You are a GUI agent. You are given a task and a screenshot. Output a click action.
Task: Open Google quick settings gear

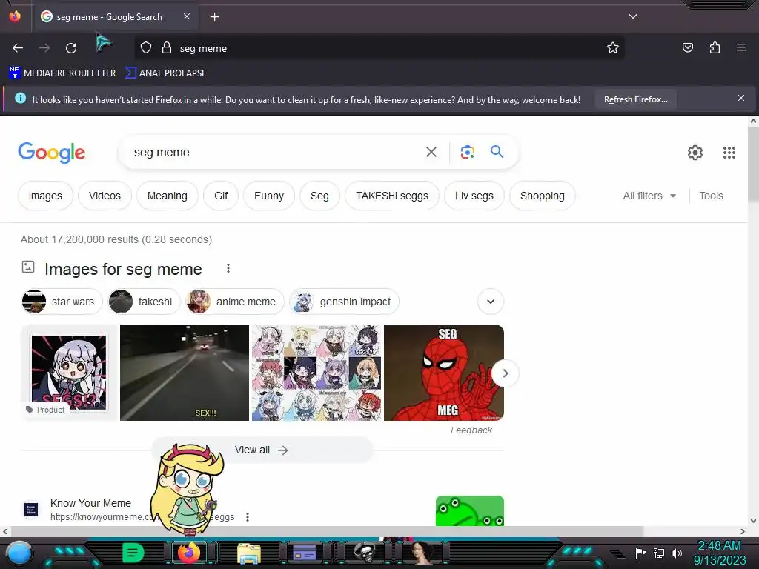pos(695,153)
